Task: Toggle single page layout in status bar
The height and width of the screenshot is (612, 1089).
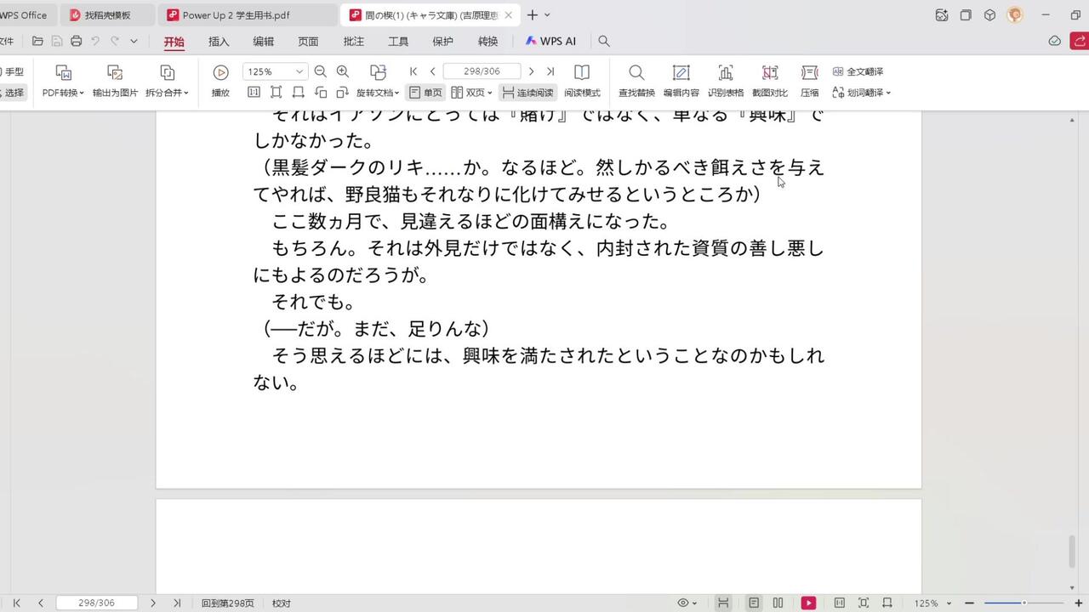Action: [x=754, y=603]
